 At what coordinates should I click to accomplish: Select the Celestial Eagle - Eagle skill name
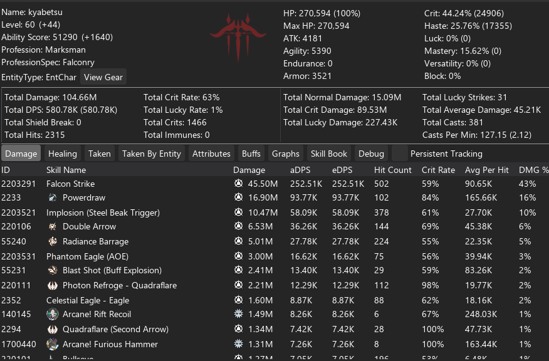[x=88, y=300]
